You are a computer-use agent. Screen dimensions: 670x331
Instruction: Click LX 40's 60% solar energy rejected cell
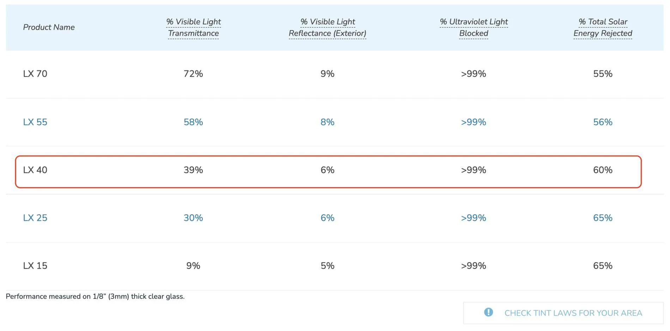(x=603, y=170)
